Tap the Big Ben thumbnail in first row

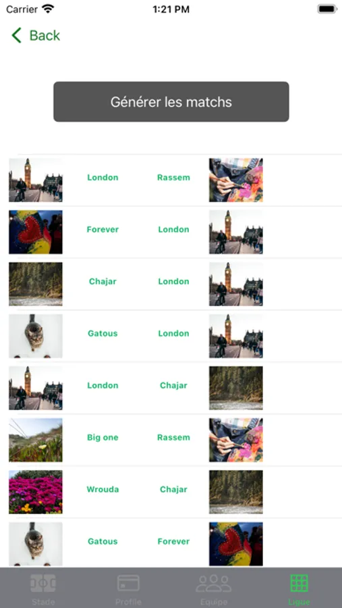coord(36,180)
